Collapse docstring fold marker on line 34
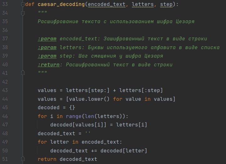 23,13
